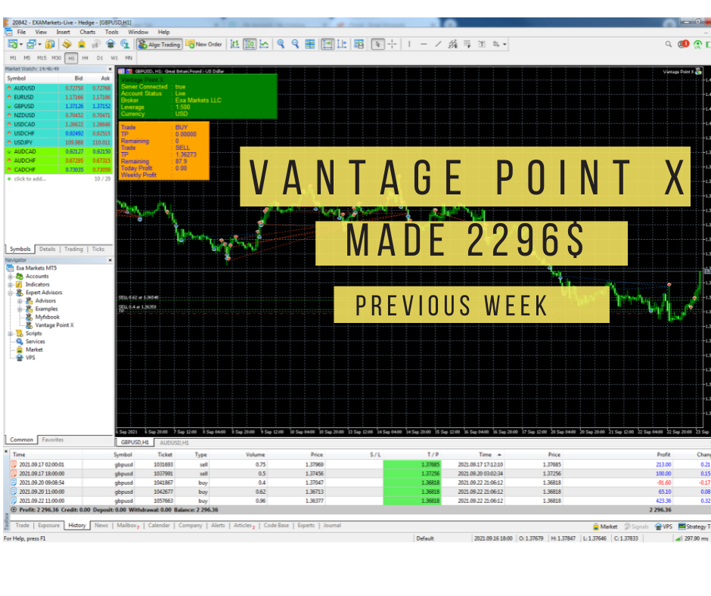This screenshot has height=596, width=711.
Task: Select the trendline drawing tool
Action: pyautogui.click(x=437, y=45)
